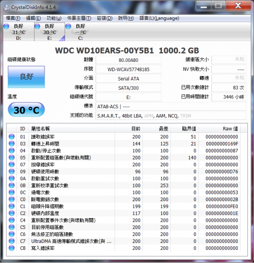Screen dimensions: 254x263
Task: Click the power-on count 83 次 field
Action: [x=229, y=88]
